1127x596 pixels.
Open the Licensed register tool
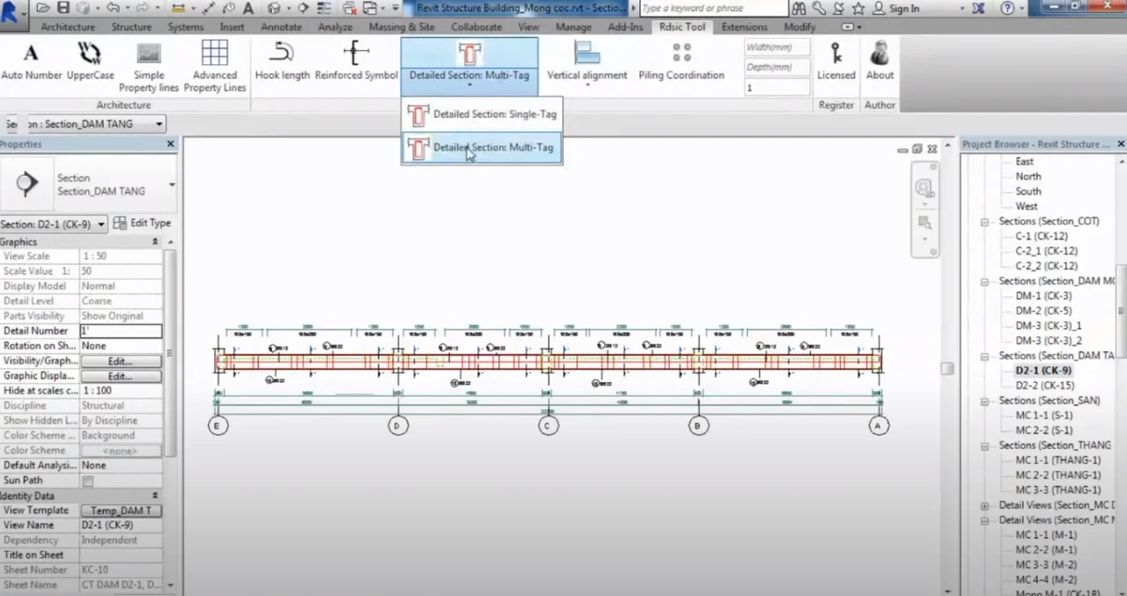pos(836,61)
